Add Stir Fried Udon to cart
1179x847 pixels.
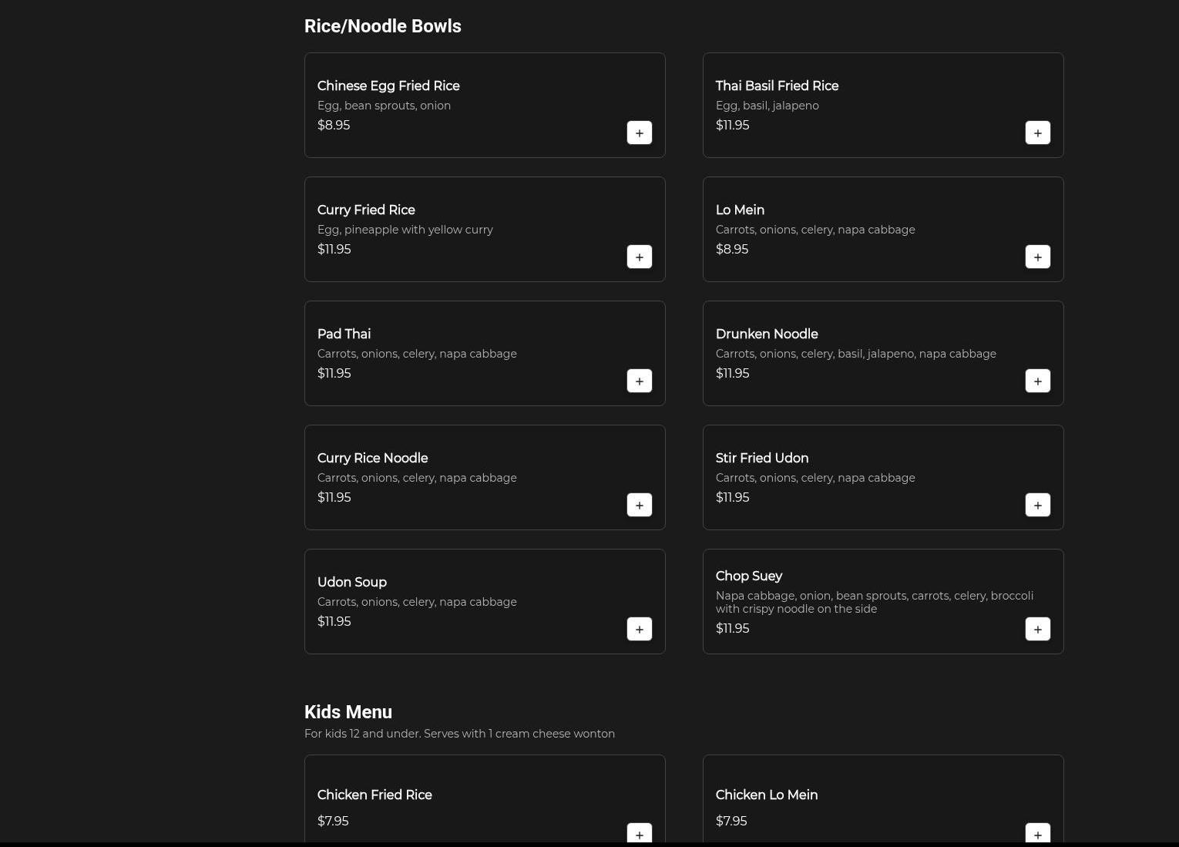(x=1037, y=505)
